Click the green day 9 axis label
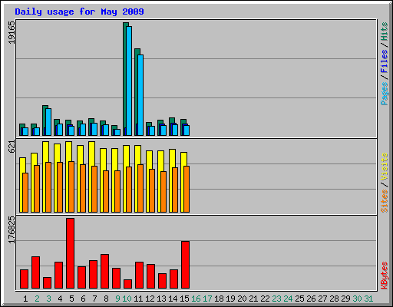Image resolution: width=393 pixels, height=307 pixels. point(117,299)
